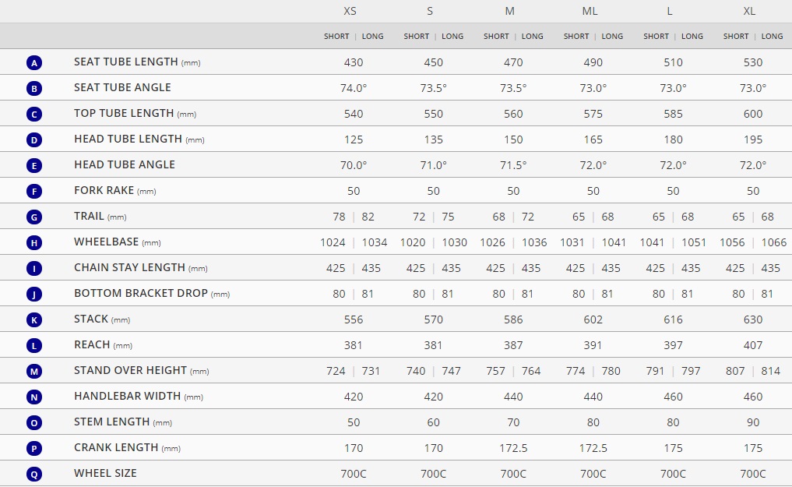Choose SHORT under the S size
The height and width of the screenshot is (487, 792).
tap(416, 37)
